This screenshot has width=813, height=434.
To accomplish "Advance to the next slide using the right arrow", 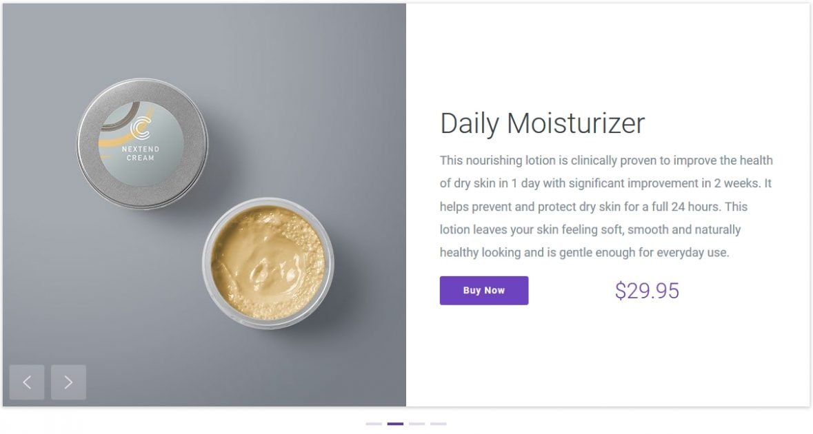I will tap(68, 382).
